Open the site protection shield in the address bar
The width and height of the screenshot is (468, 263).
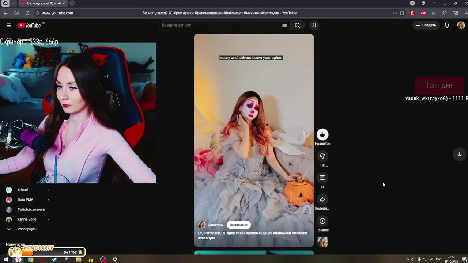[x=37, y=13]
